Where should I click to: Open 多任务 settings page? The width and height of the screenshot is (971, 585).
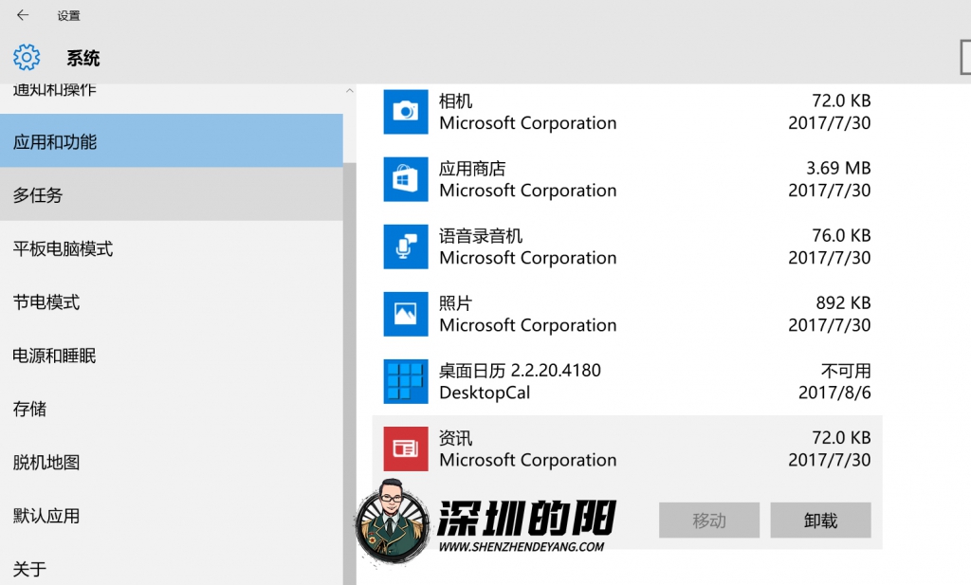(x=172, y=194)
